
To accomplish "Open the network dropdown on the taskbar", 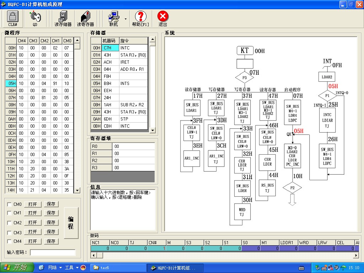I will coord(60,267).
